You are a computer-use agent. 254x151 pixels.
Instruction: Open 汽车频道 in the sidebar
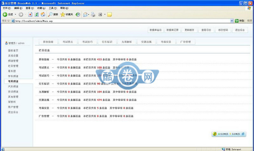tap(13, 86)
